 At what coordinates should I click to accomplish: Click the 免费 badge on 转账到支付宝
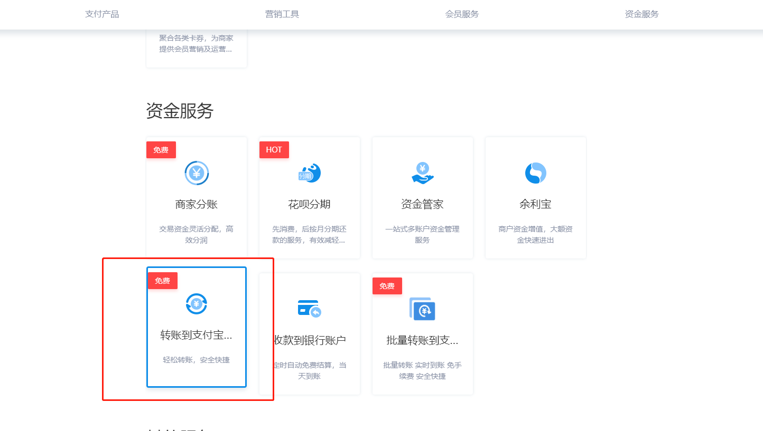[163, 281]
